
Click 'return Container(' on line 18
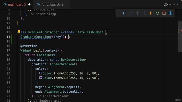pos(40,55)
